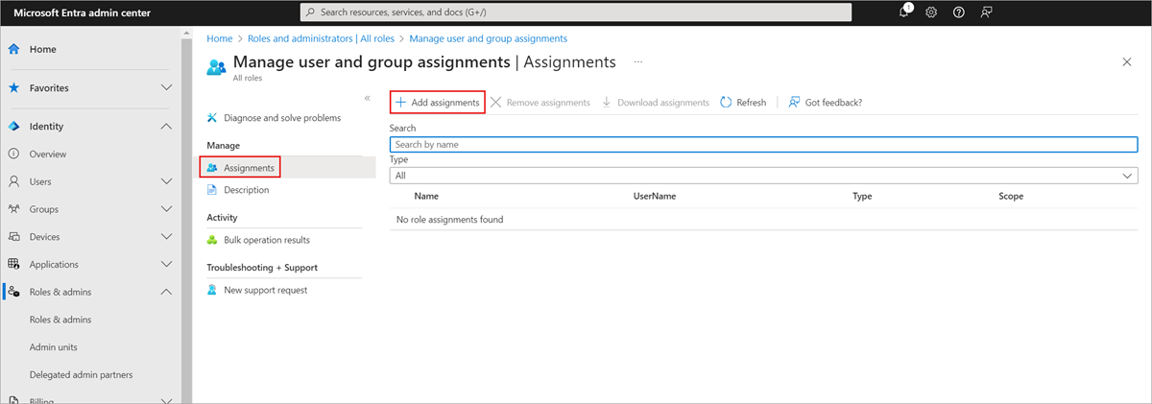Click the New support request icon
Screen dimensions: 1152x404
(213, 290)
